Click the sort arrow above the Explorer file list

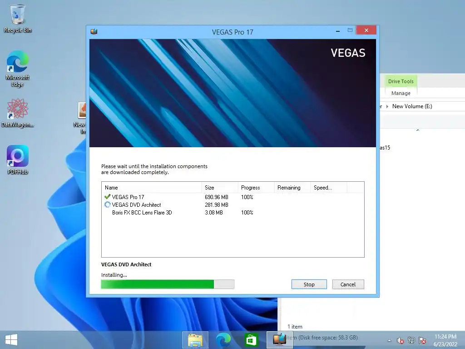coord(418,130)
